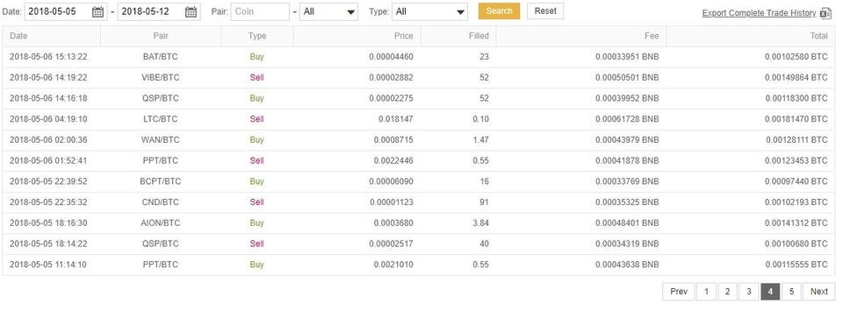
Task: Click the Search button
Action: click(x=499, y=11)
